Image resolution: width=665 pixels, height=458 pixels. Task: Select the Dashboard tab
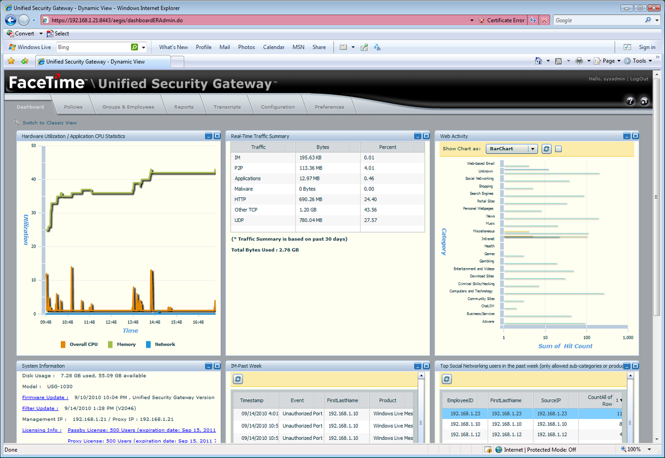[x=30, y=107]
